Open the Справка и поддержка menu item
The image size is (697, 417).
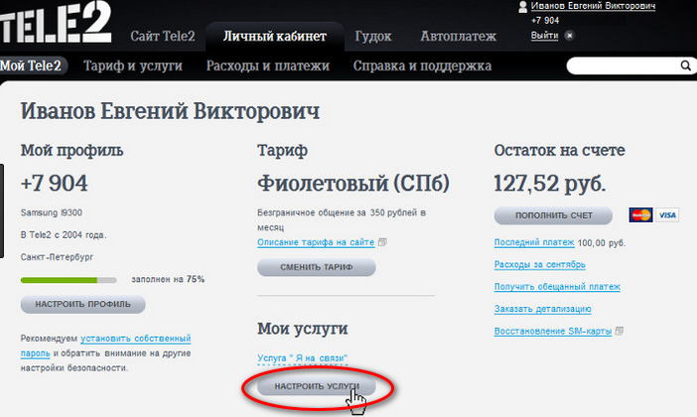(422, 66)
